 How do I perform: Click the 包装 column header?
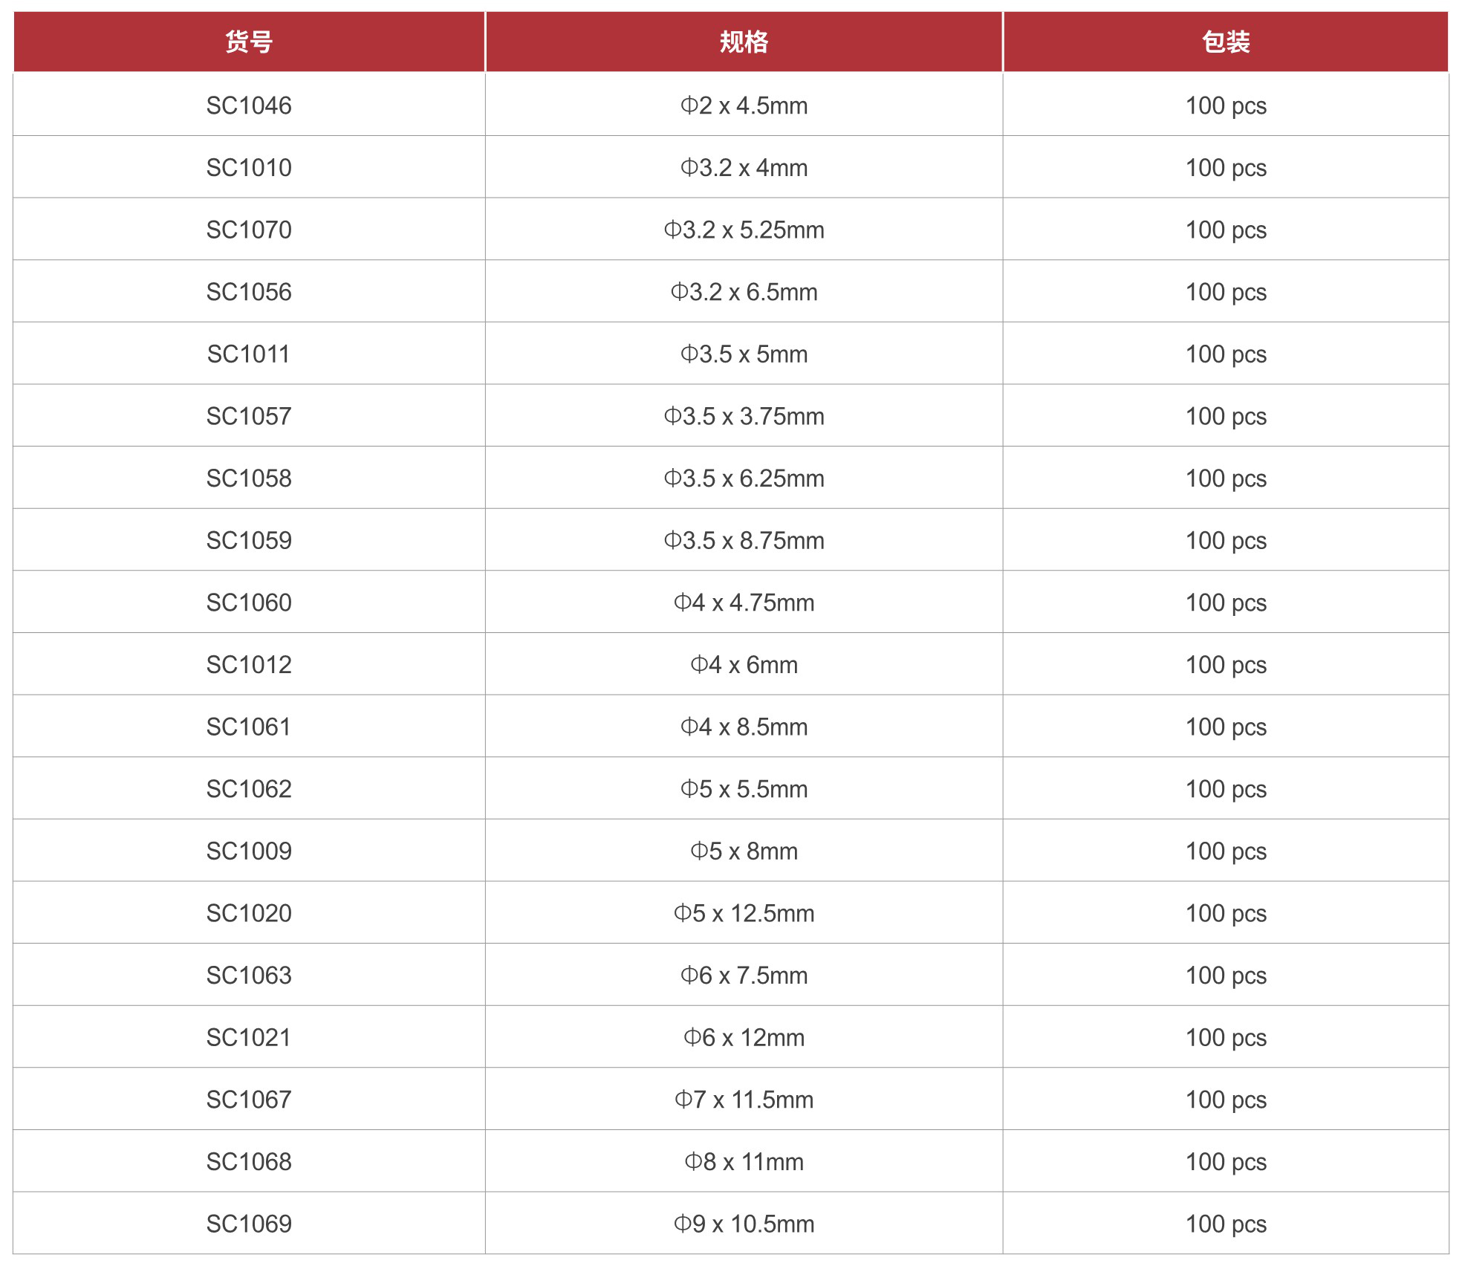coord(1226,42)
